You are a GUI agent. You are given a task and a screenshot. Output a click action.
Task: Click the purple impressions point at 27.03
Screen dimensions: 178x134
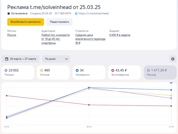coord(171,98)
